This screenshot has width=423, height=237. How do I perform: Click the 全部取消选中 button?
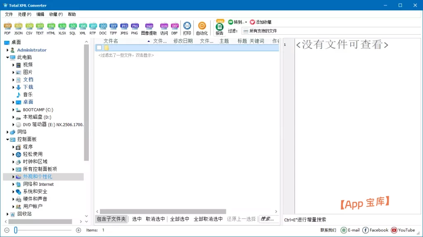coord(208,219)
